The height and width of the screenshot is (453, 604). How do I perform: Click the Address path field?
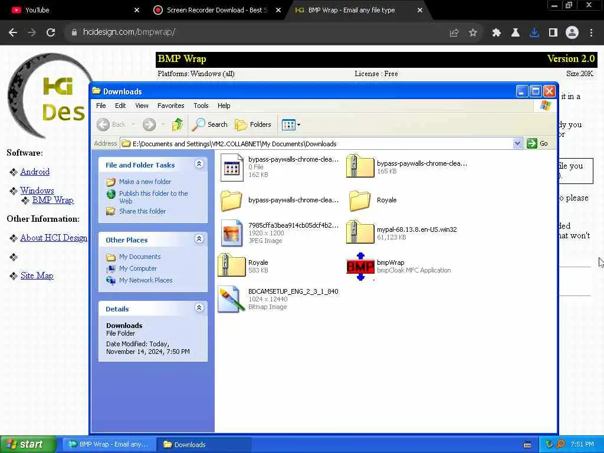click(316, 144)
